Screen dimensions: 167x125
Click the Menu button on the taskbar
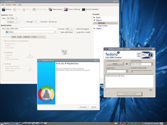pos(5,123)
